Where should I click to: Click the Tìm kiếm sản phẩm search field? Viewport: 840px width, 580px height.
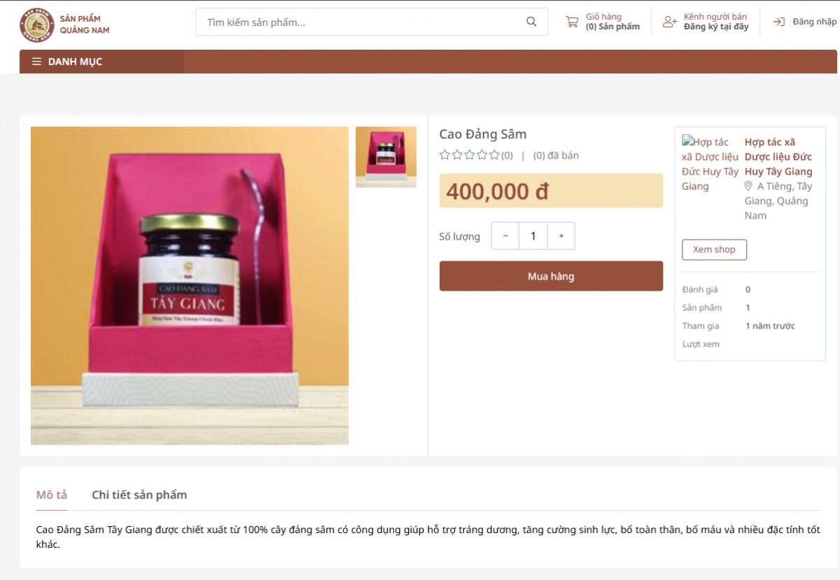[x=364, y=22]
